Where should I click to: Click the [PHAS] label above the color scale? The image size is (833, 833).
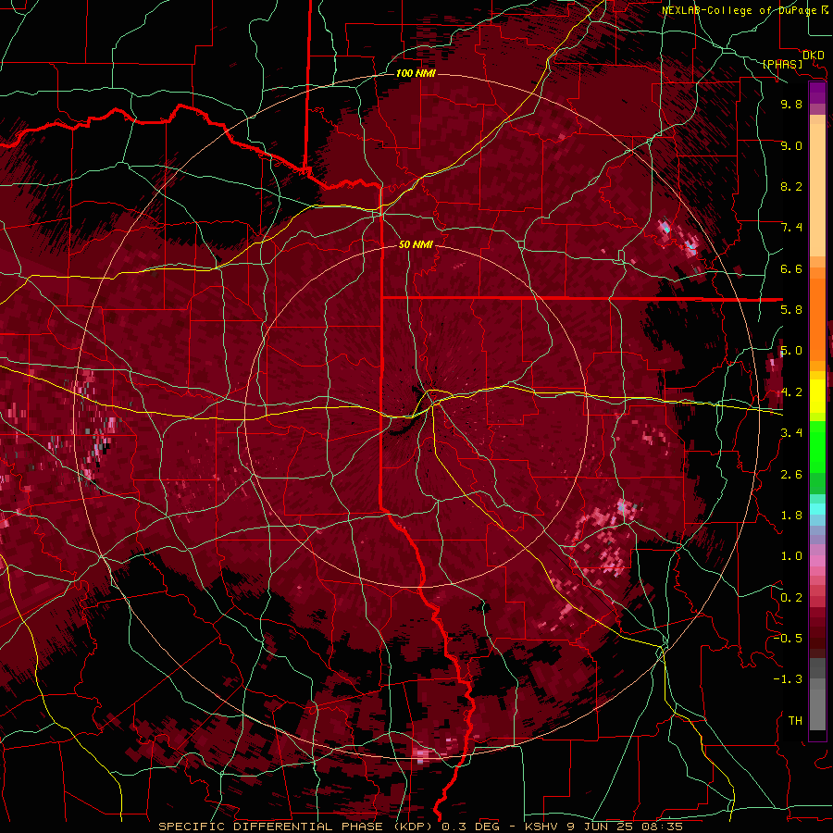(x=782, y=64)
